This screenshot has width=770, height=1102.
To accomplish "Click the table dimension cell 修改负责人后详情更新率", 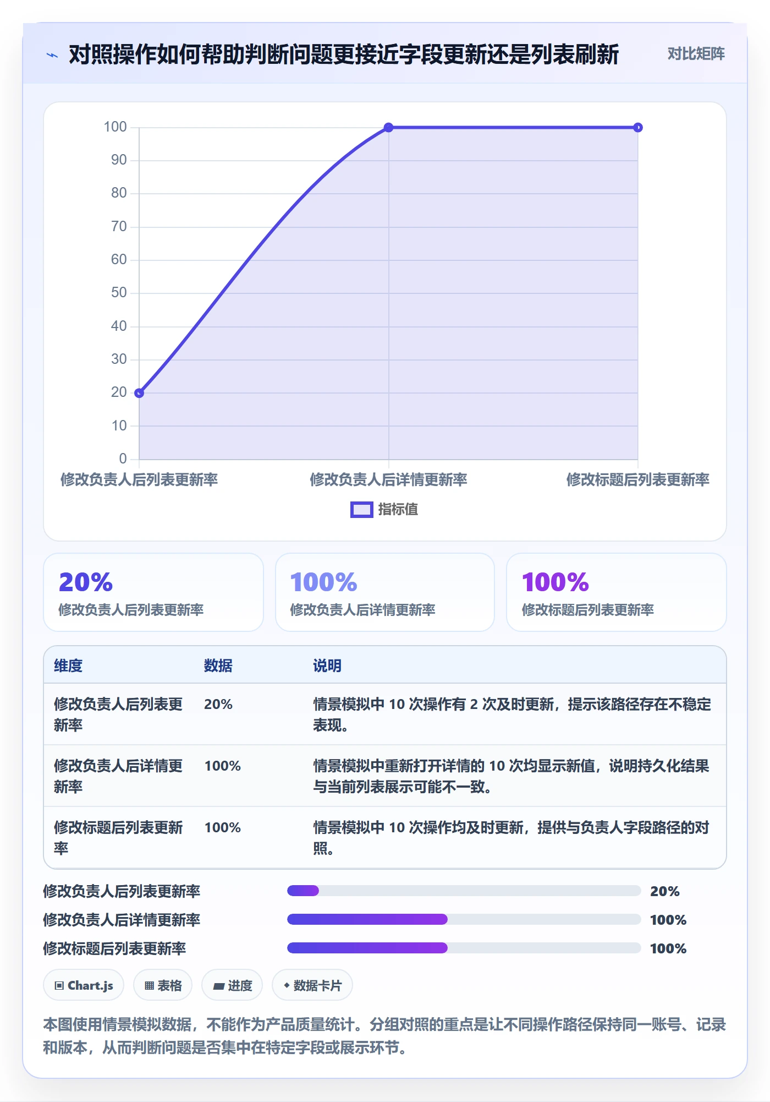I will pos(118,776).
